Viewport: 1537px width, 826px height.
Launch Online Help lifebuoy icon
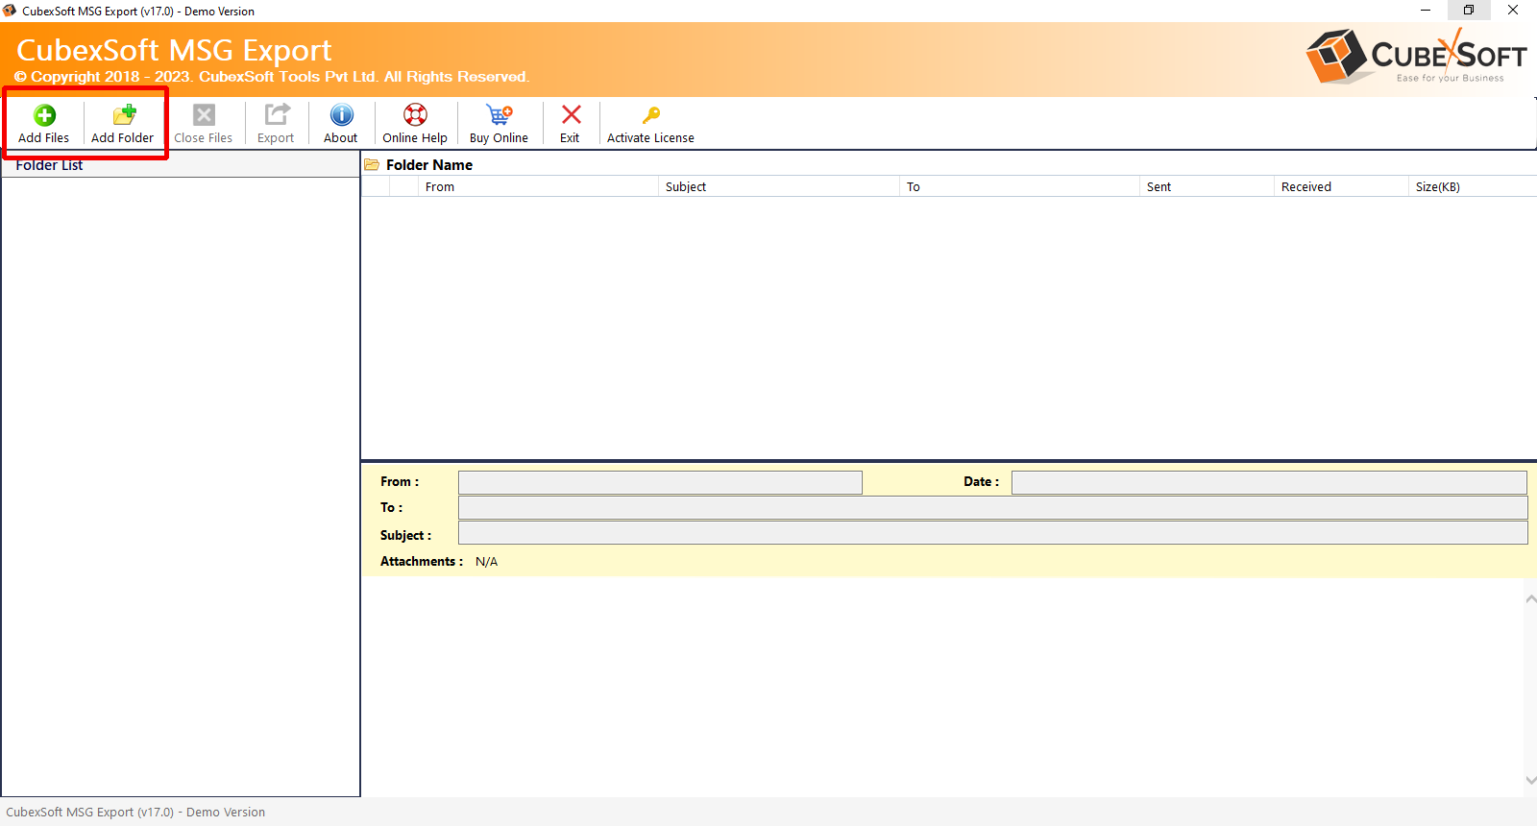point(415,116)
